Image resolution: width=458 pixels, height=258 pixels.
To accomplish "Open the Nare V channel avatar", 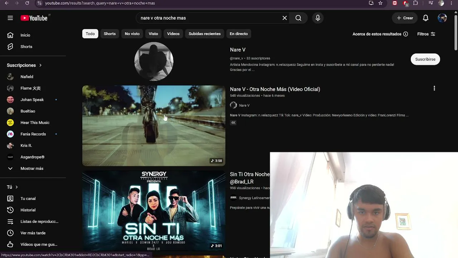I will pyautogui.click(x=154, y=61).
